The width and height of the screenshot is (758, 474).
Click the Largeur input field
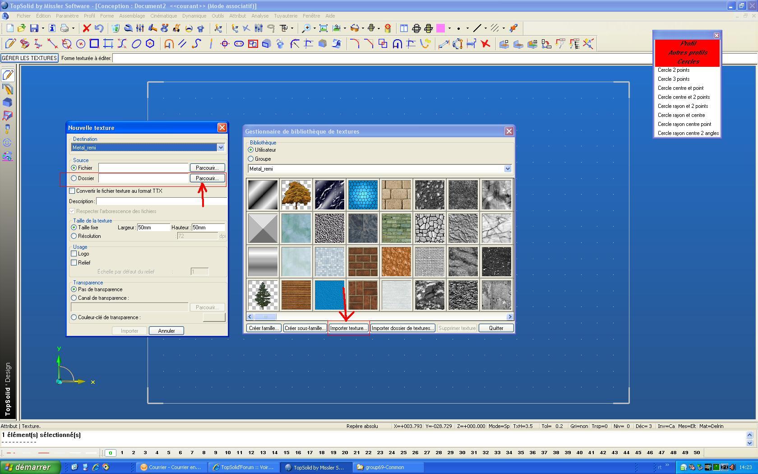click(153, 228)
